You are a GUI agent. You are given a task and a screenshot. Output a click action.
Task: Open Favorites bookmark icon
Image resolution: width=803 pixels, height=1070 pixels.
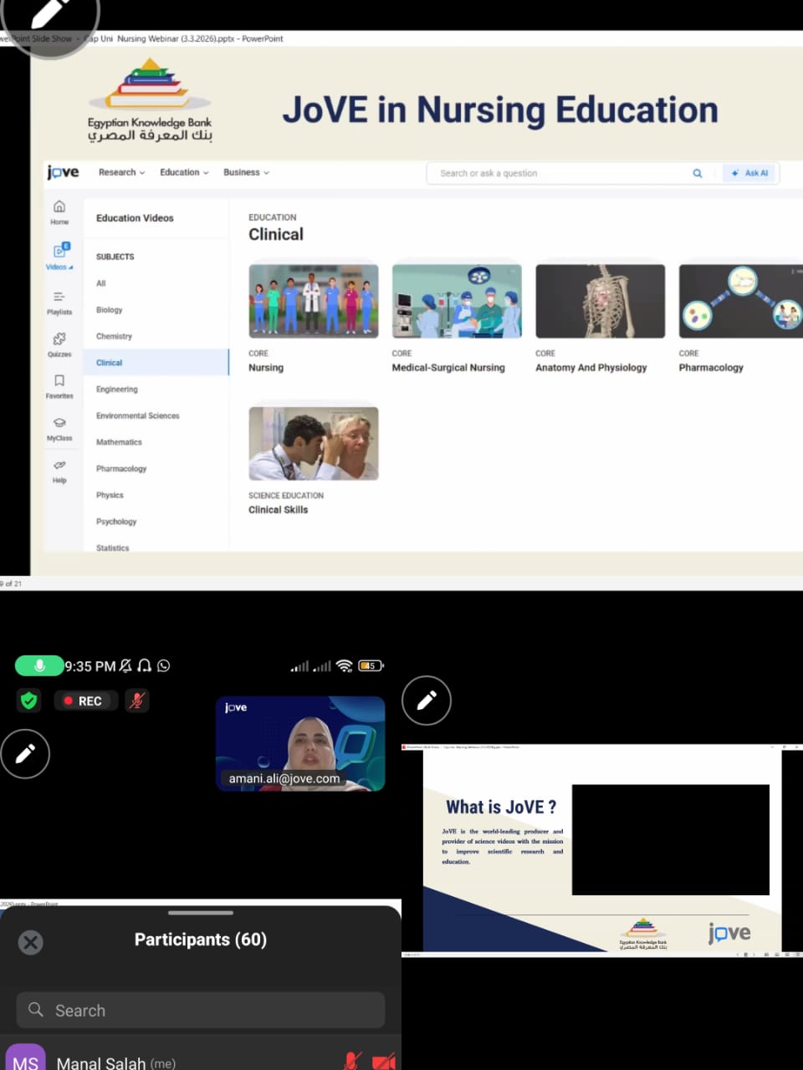pos(59,382)
